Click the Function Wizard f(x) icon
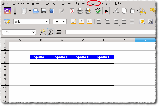The image size is (159, 106). tap(43, 32)
